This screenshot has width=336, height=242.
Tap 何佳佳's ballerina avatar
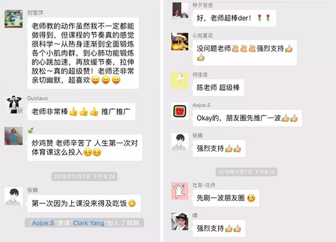(180, 81)
